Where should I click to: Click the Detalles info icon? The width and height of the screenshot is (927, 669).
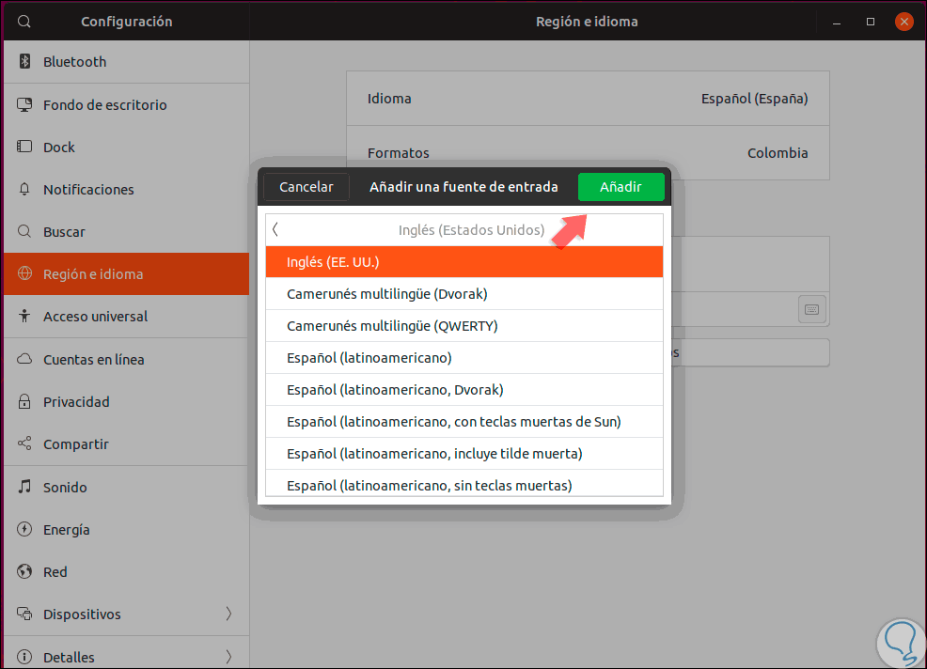click(x=24, y=657)
